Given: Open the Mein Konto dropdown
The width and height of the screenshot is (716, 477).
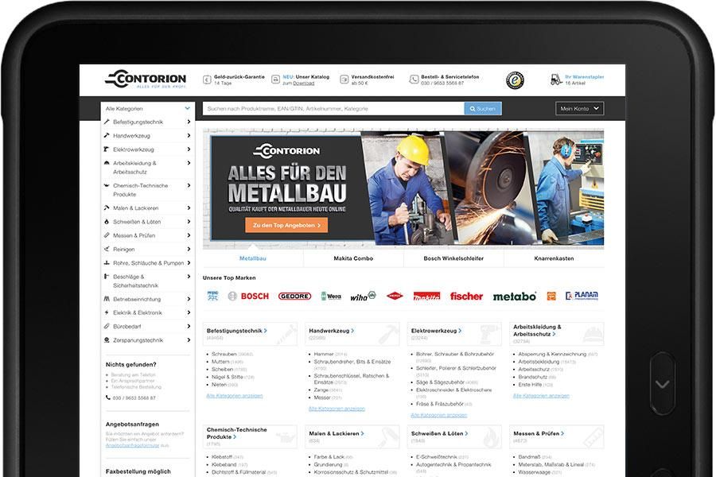Looking at the screenshot, I should pyautogui.click(x=578, y=108).
